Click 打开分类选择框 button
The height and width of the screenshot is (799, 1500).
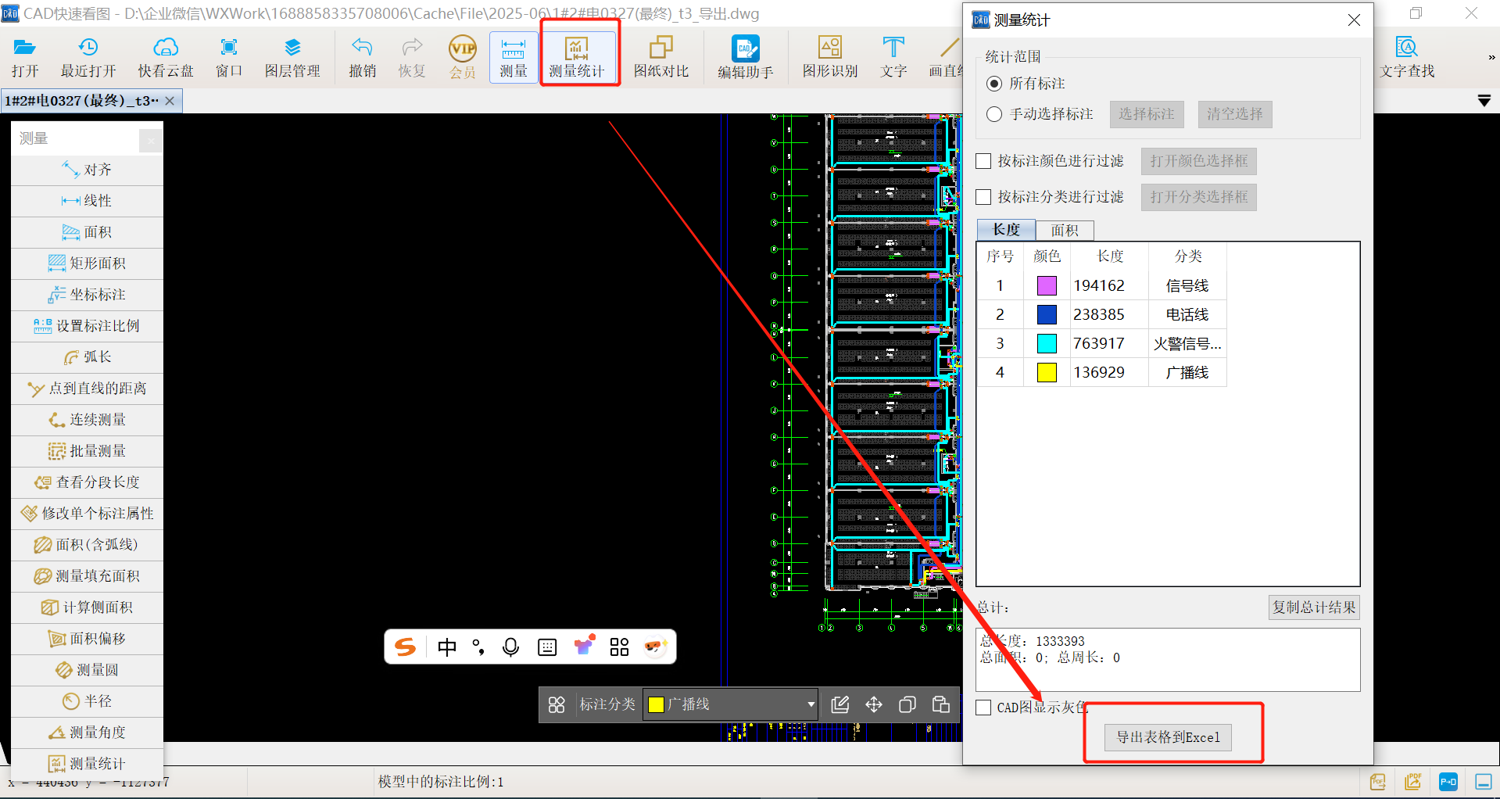[1199, 197]
